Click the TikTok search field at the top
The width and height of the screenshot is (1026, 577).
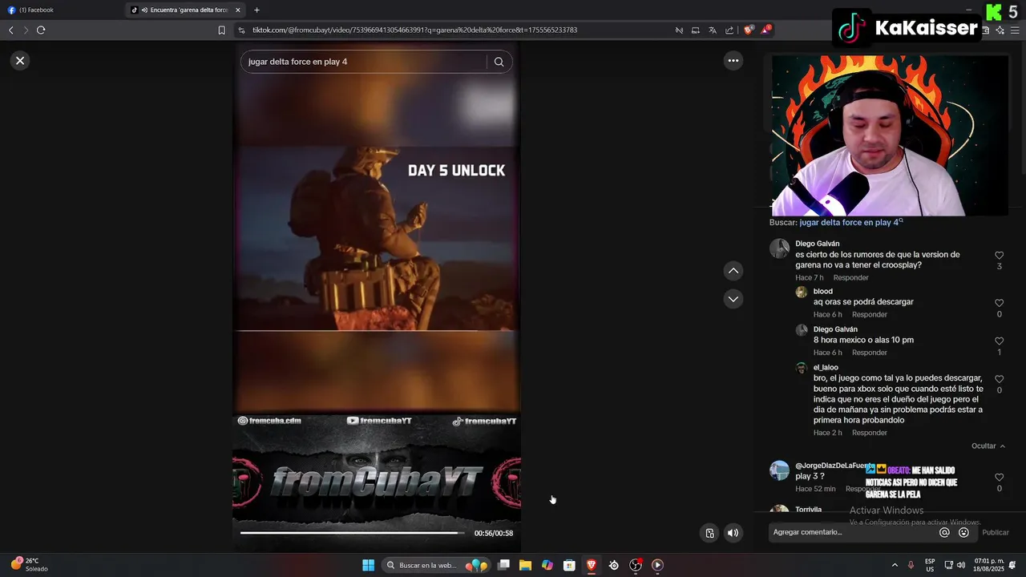pos(365,62)
